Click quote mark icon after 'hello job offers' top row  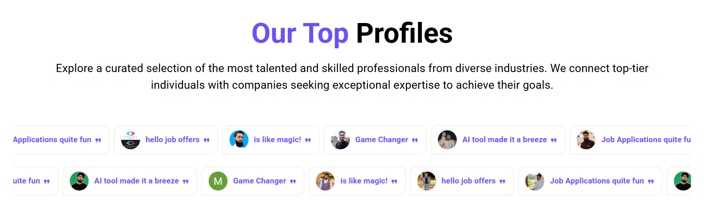click(x=206, y=140)
